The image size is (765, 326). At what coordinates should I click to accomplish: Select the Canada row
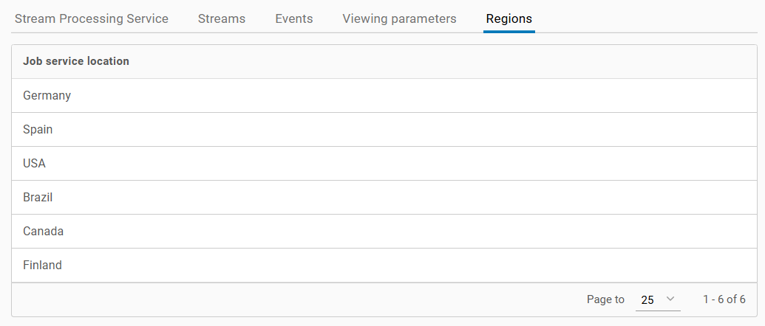pyautogui.click(x=44, y=231)
